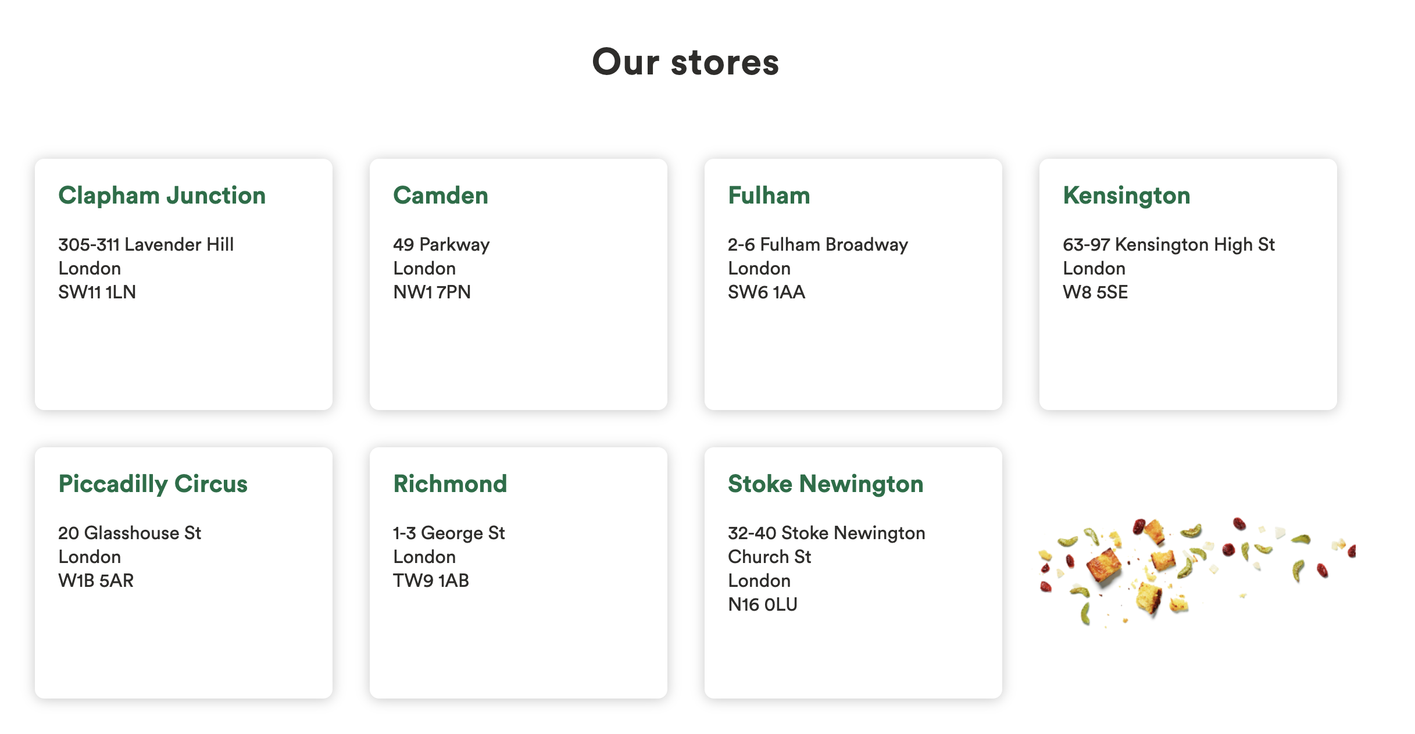Click the scattered croutons food image
This screenshot has height=734, width=1415.
coord(1196,571)
